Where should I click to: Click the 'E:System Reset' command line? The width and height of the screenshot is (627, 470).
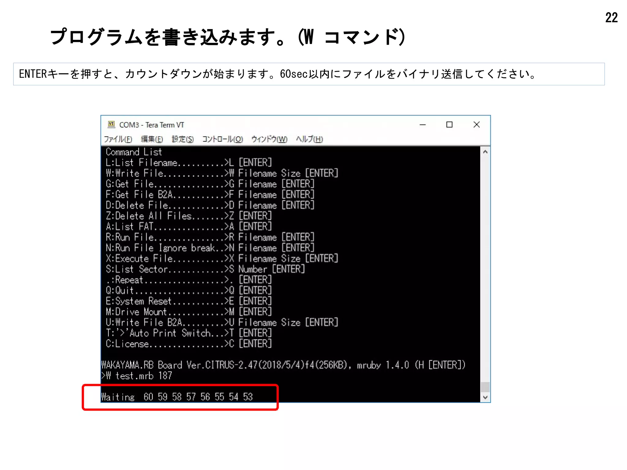[189, 301]
